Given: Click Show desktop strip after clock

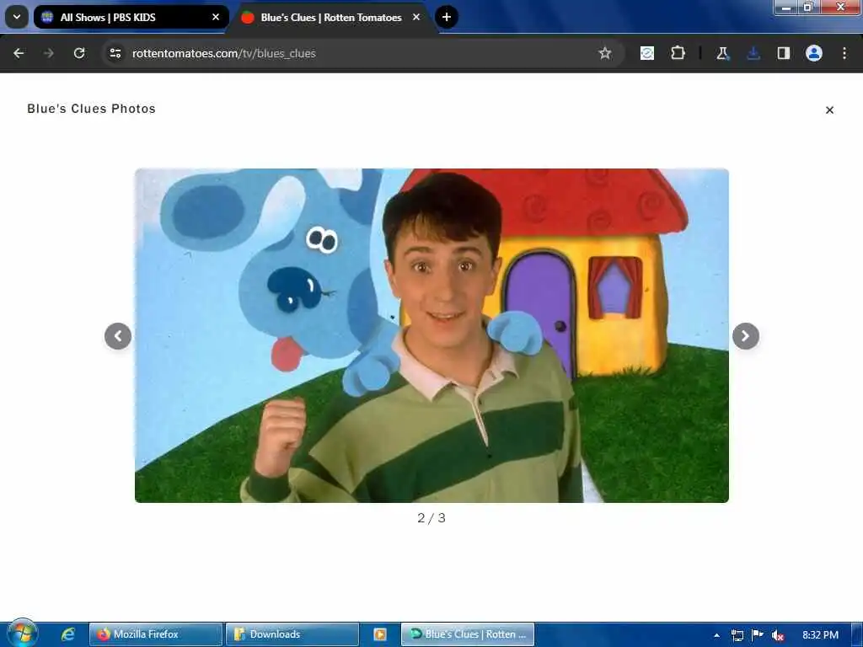Looking at the screenshot, I should tap(857, 634).
